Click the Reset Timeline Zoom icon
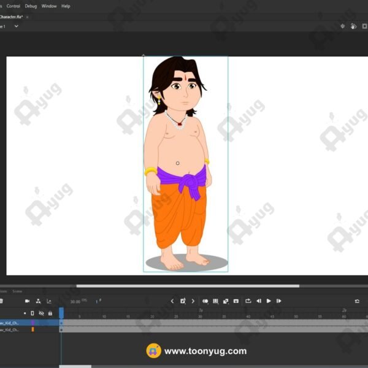 [x=357, y=301]
